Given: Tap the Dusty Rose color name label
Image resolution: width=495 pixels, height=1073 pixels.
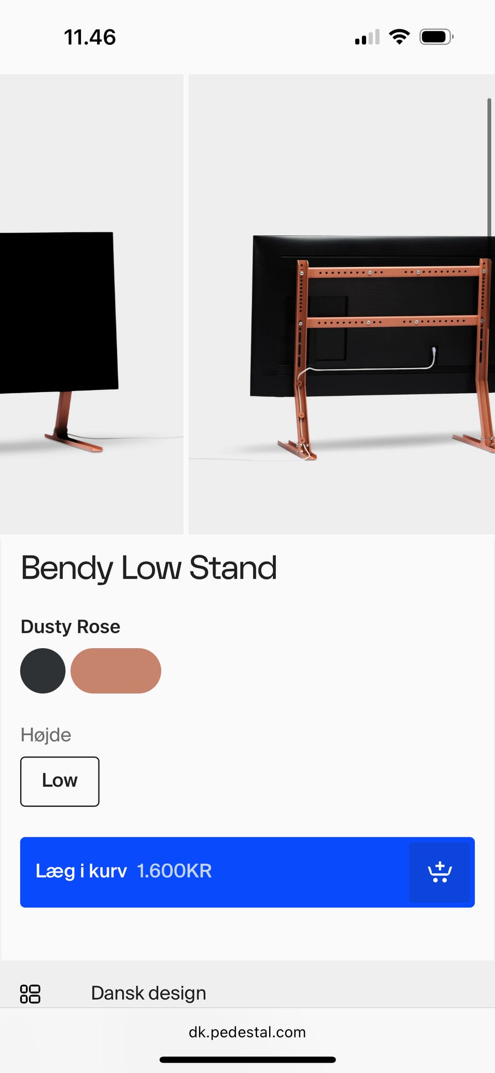Looking at the screenshot, I should (71, 626).
